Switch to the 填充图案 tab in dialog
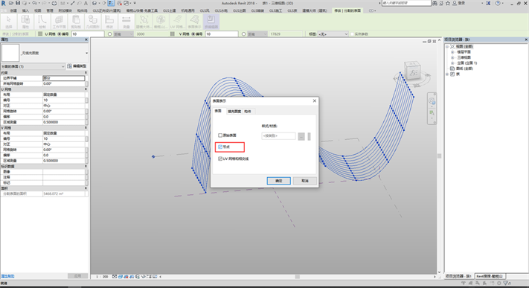Screen dimensions: 529x288 234,112
